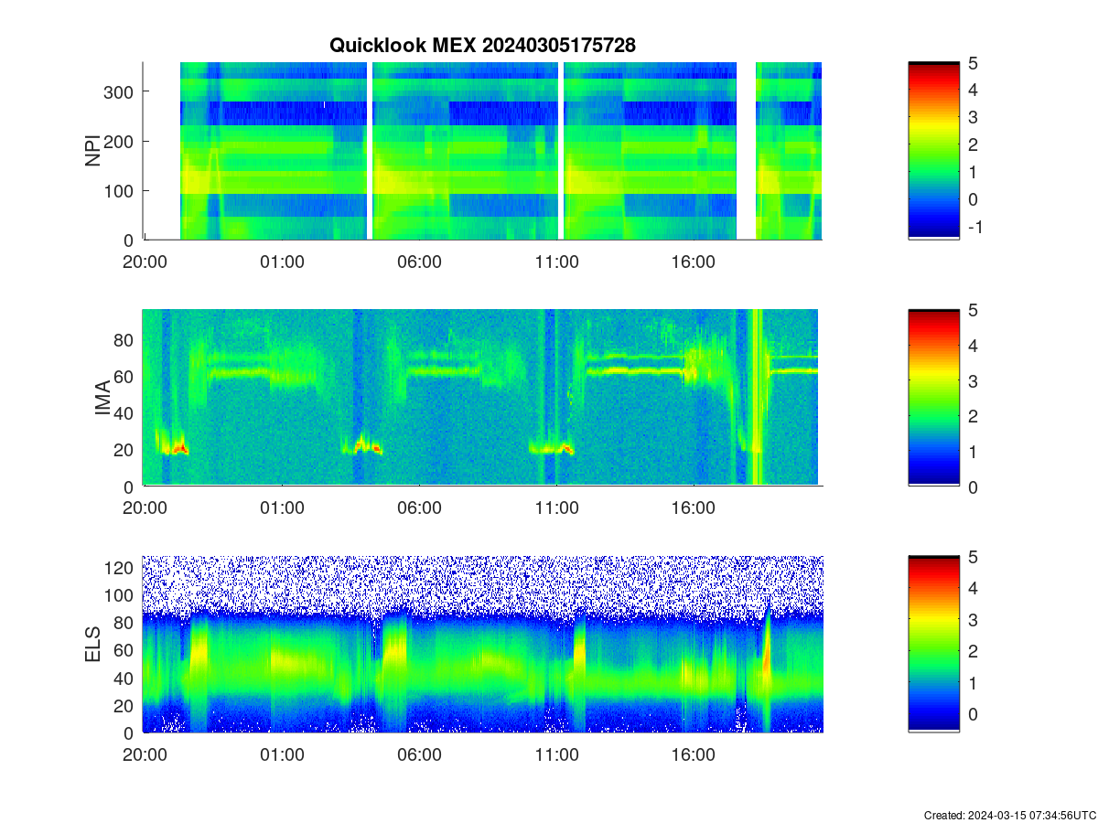Click the title 'Quicklook MEX 20240305175728'
1098x823 pixels.
(x=482, y=45)
